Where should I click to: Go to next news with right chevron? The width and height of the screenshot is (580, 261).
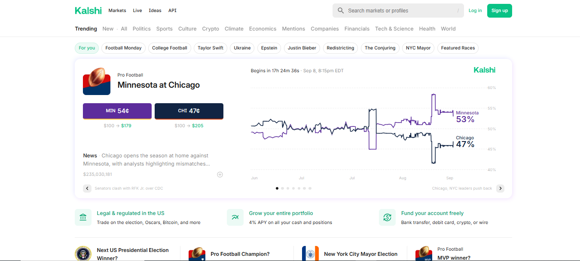tap(500, 188)
